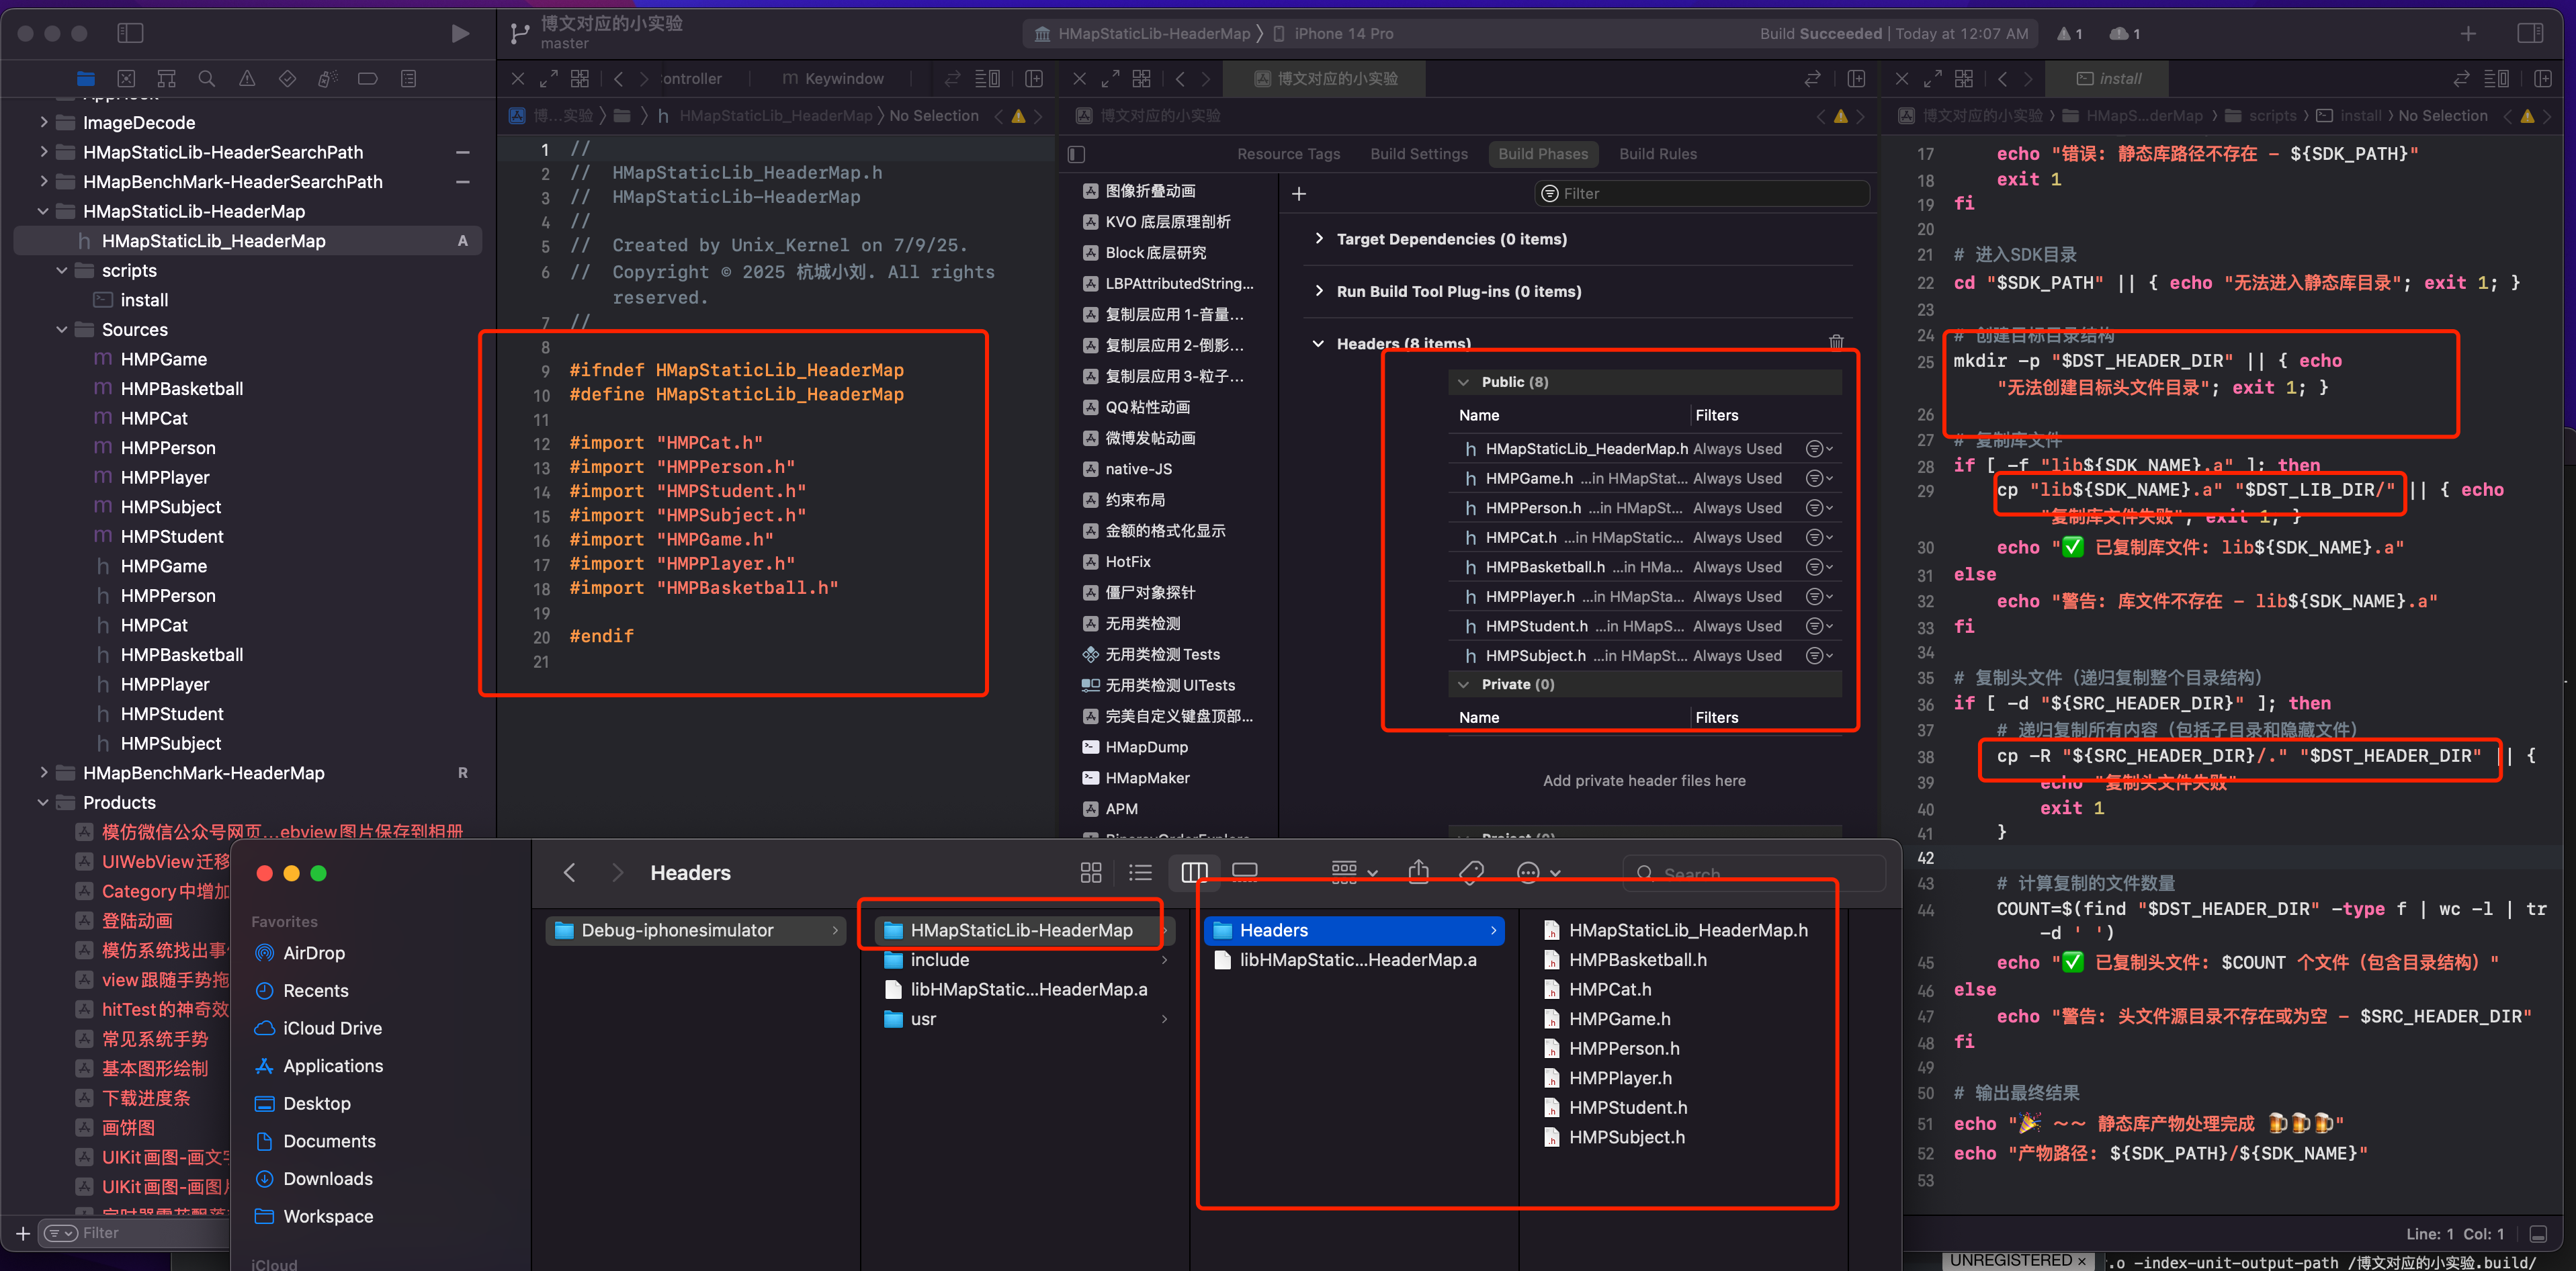Select the install script file

click(144, 300)
